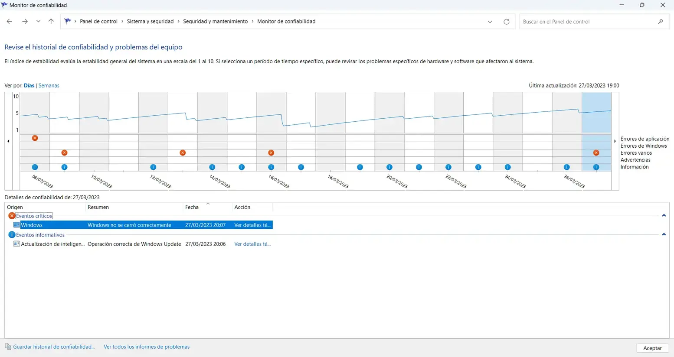Viewport: 674px width, 357px height.
Task: View technical details for Windows Update event
Action: coord(252,244)
